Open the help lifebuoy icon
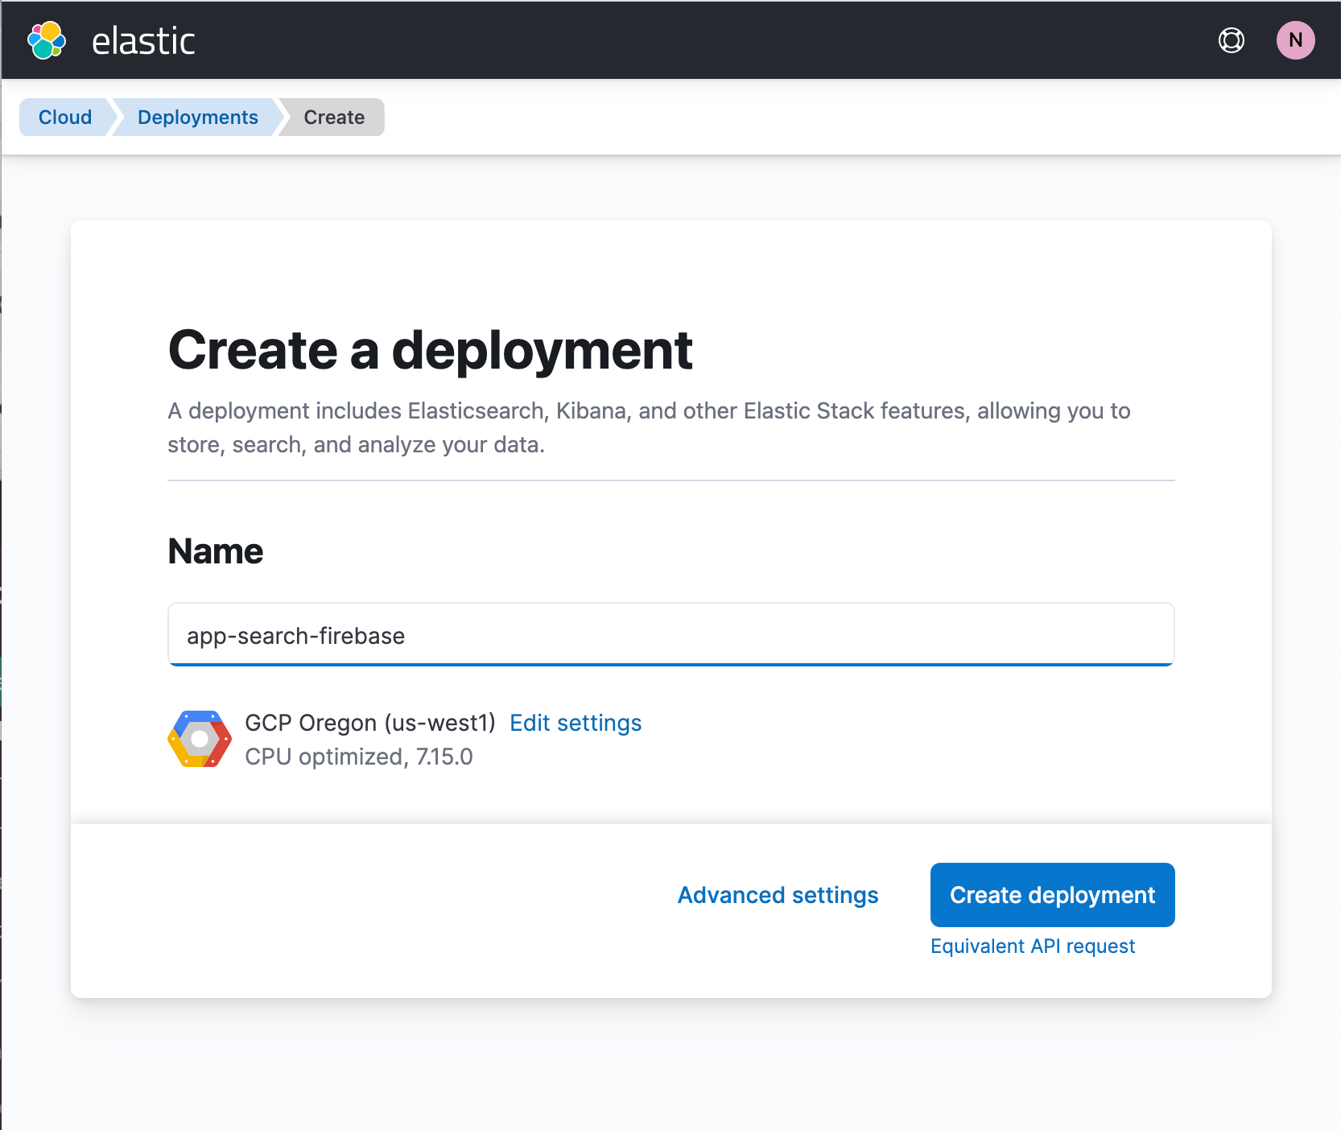 click(1231, 40)
